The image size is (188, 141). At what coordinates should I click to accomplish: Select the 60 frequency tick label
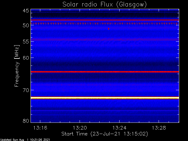26,58
